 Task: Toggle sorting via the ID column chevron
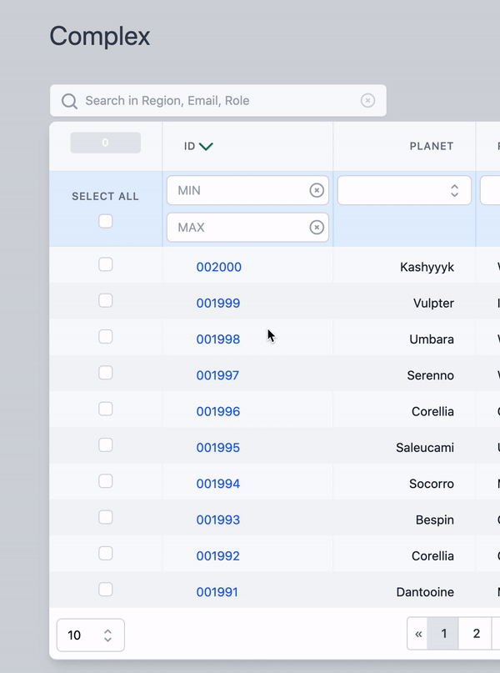pyautogui.click(x=206, y=145)
